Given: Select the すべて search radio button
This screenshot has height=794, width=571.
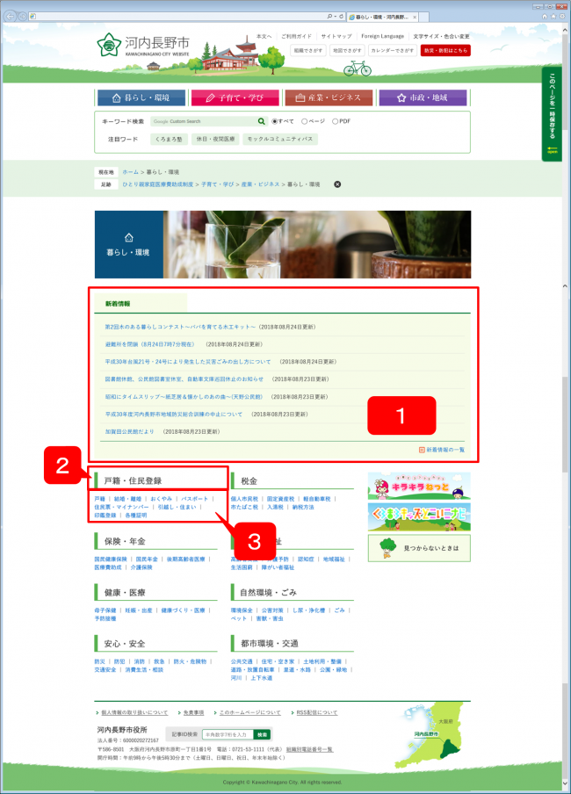Looking at the screenshot, I should (x=275, y=121).
